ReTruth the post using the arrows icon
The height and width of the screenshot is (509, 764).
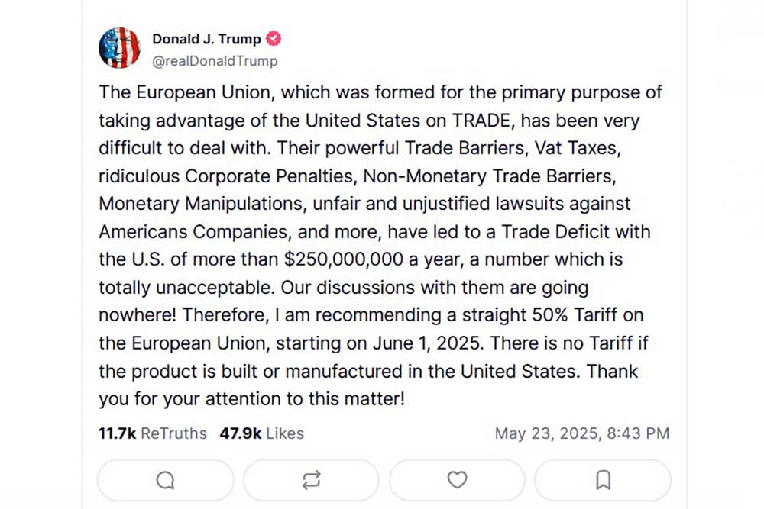(311, 480)
